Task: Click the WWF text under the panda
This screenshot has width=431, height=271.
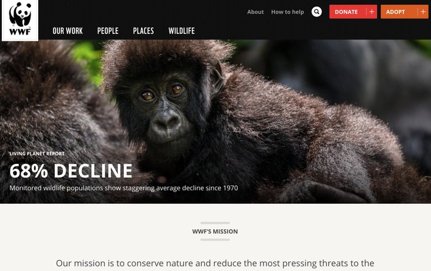Action: coord(20,32)
